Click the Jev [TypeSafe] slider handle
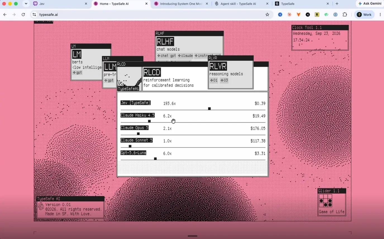Viewport: 384px width, 239px height. pos(209,109)
